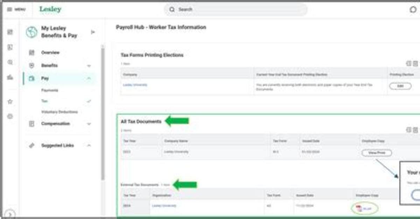Click the Lesley logo
This screenshot has width=420, height=219.
[x=50, y=9]
